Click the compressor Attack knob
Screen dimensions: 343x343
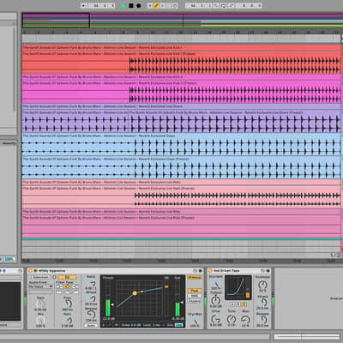click(x=91, y=298)
